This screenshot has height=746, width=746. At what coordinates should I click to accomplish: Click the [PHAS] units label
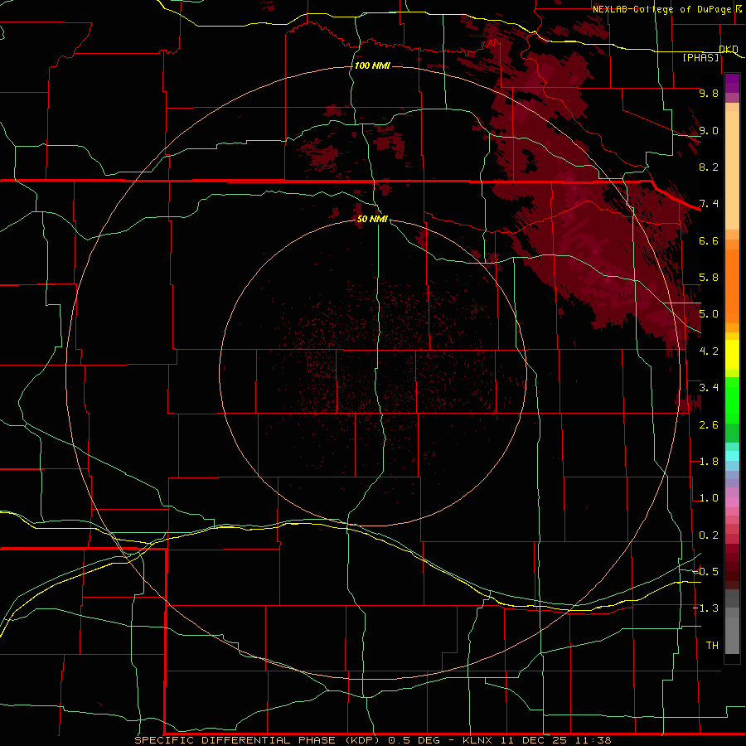point(700,57)
